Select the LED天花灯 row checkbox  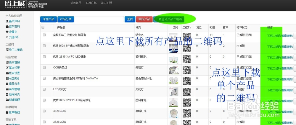pyautogui.click(x=44, y=89)
